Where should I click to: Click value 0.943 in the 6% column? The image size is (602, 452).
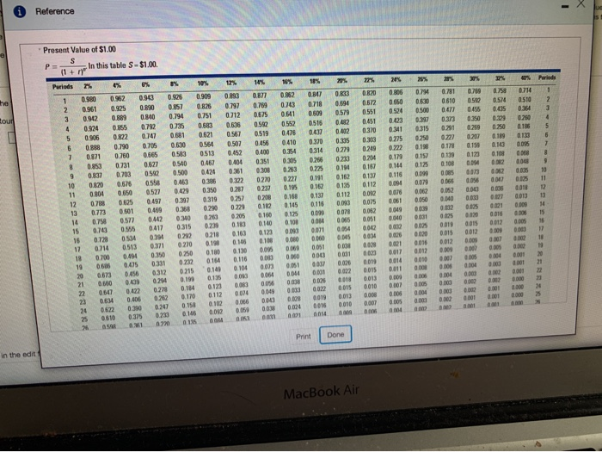pos(146,98)
